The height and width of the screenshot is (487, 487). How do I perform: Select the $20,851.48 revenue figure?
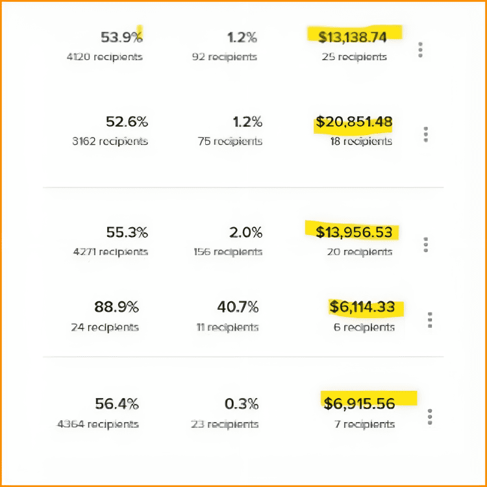pos(355,121)
